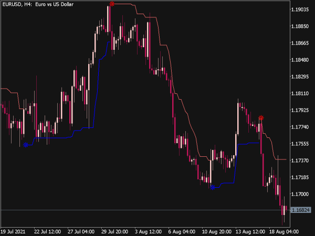This screenshot has width=315, height=236.
Task: Click price scale value 1.18480
Action: 300,60
